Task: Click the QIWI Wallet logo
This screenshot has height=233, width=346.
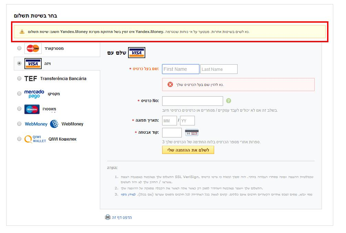Action: click(x=35, y=139)
